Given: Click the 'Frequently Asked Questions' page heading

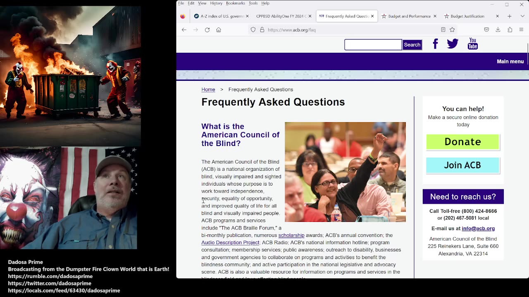Looking at the screenshot, I should point(273,102).
